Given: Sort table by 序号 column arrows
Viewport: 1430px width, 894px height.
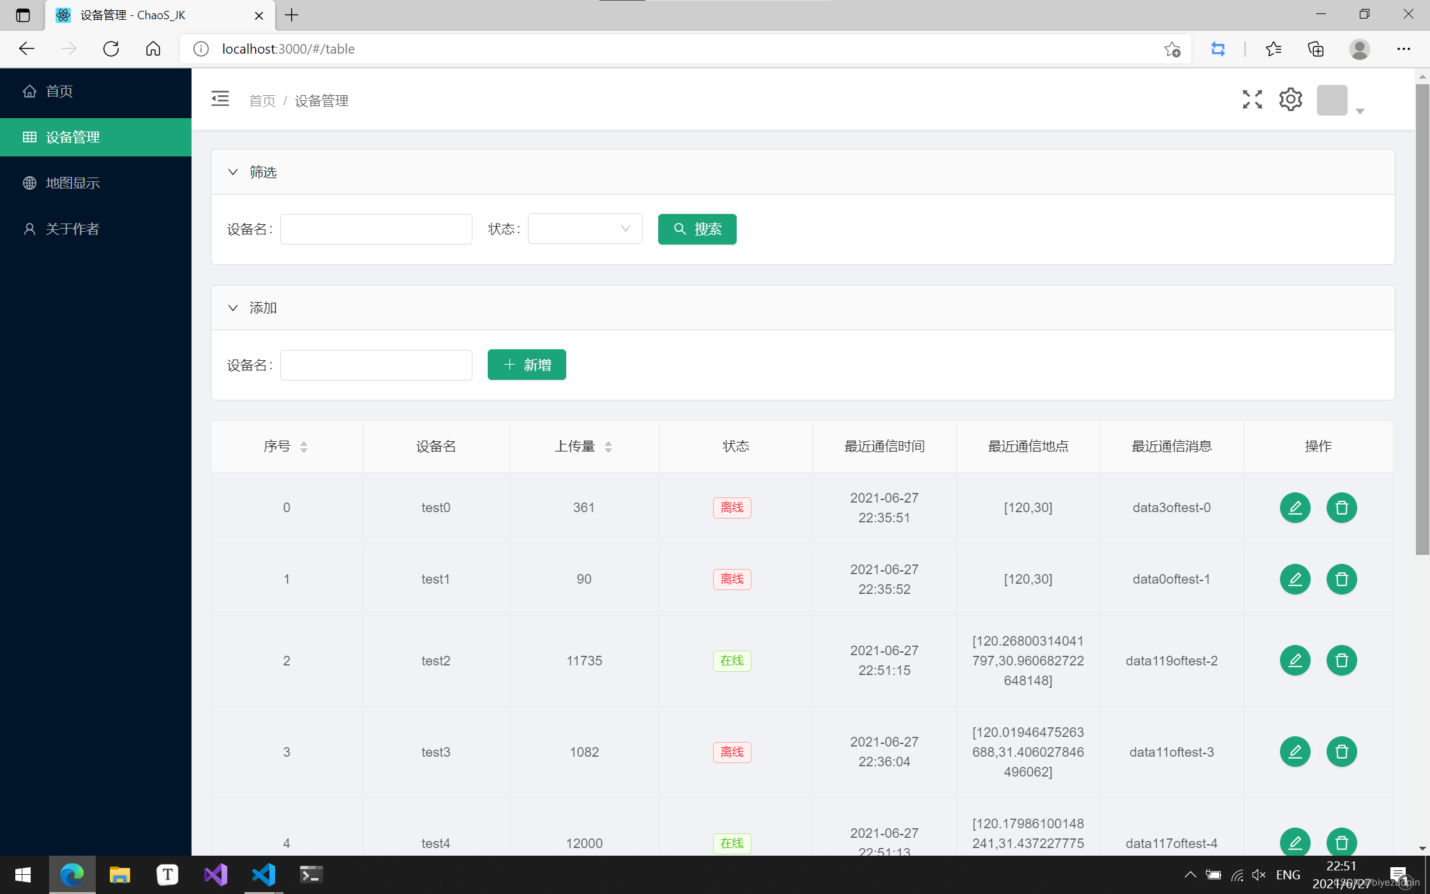Looking at the screenshot, I should click(x=304, y=446).
